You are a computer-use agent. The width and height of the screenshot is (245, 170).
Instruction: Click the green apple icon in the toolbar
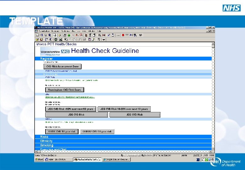69,35
